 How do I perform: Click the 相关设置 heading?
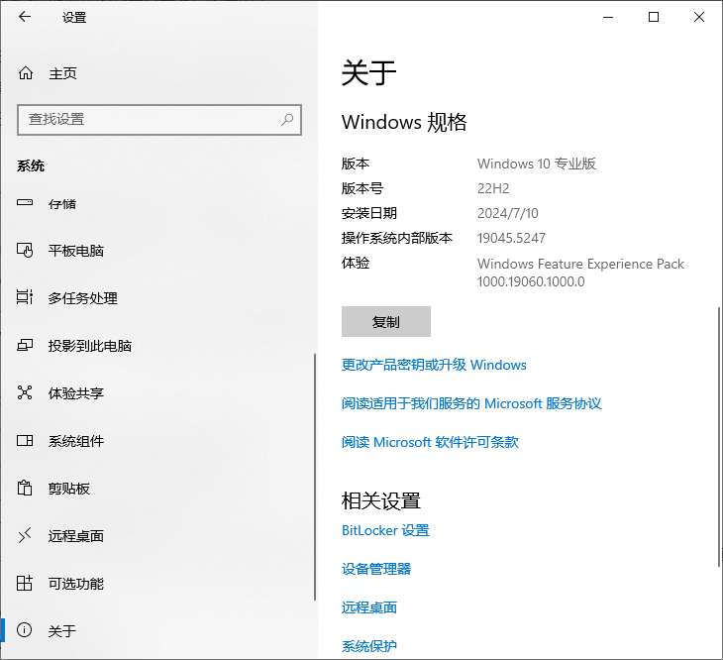[381, 500]
